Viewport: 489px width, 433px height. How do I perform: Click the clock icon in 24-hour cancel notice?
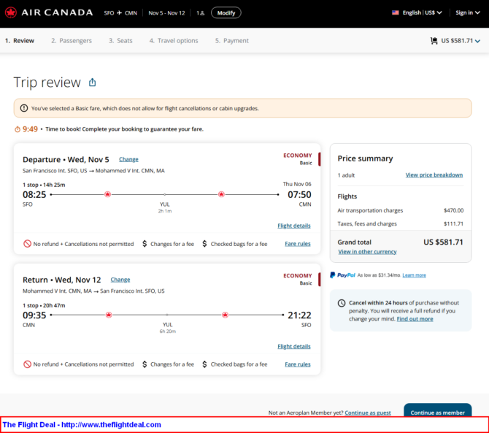tap(342, 303)
